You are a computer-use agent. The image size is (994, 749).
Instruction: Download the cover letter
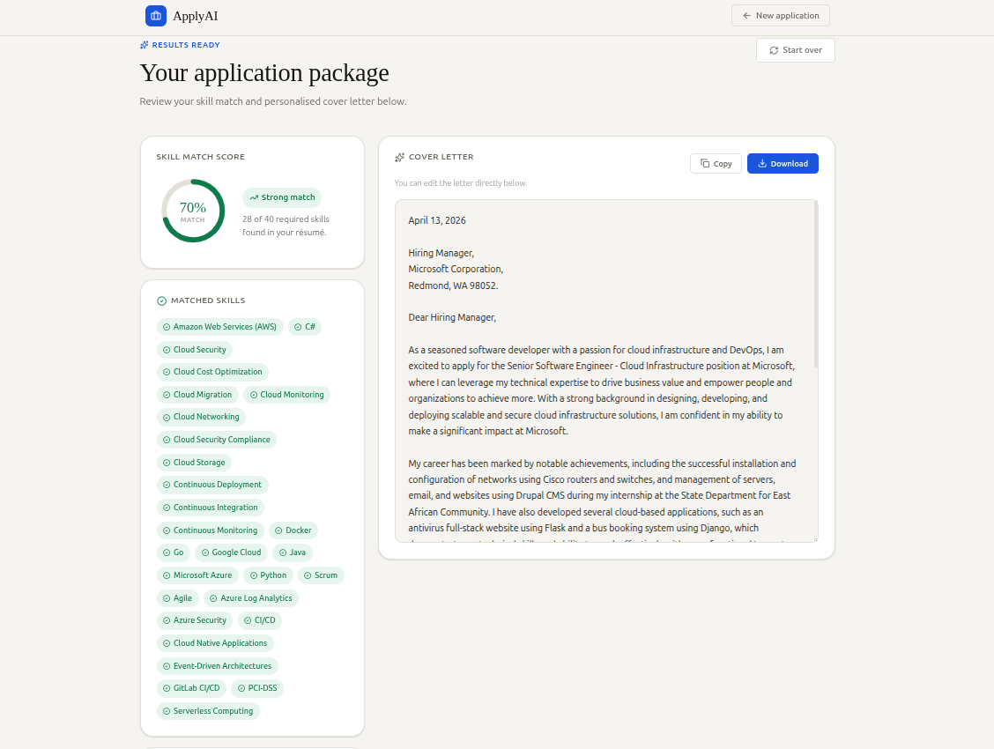coord(783,164)
